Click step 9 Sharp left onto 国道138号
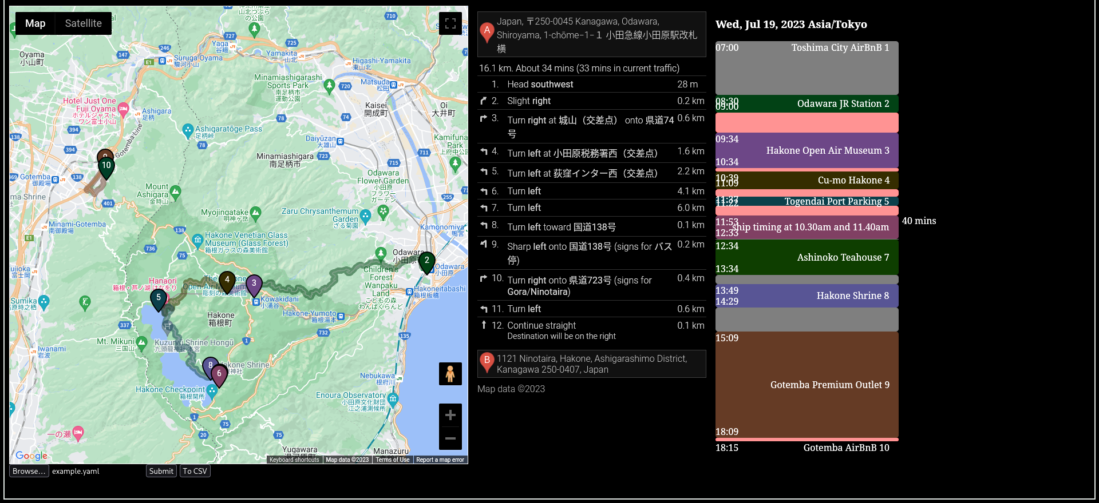This screenshot has width=1099, height=503. point(592,253)
